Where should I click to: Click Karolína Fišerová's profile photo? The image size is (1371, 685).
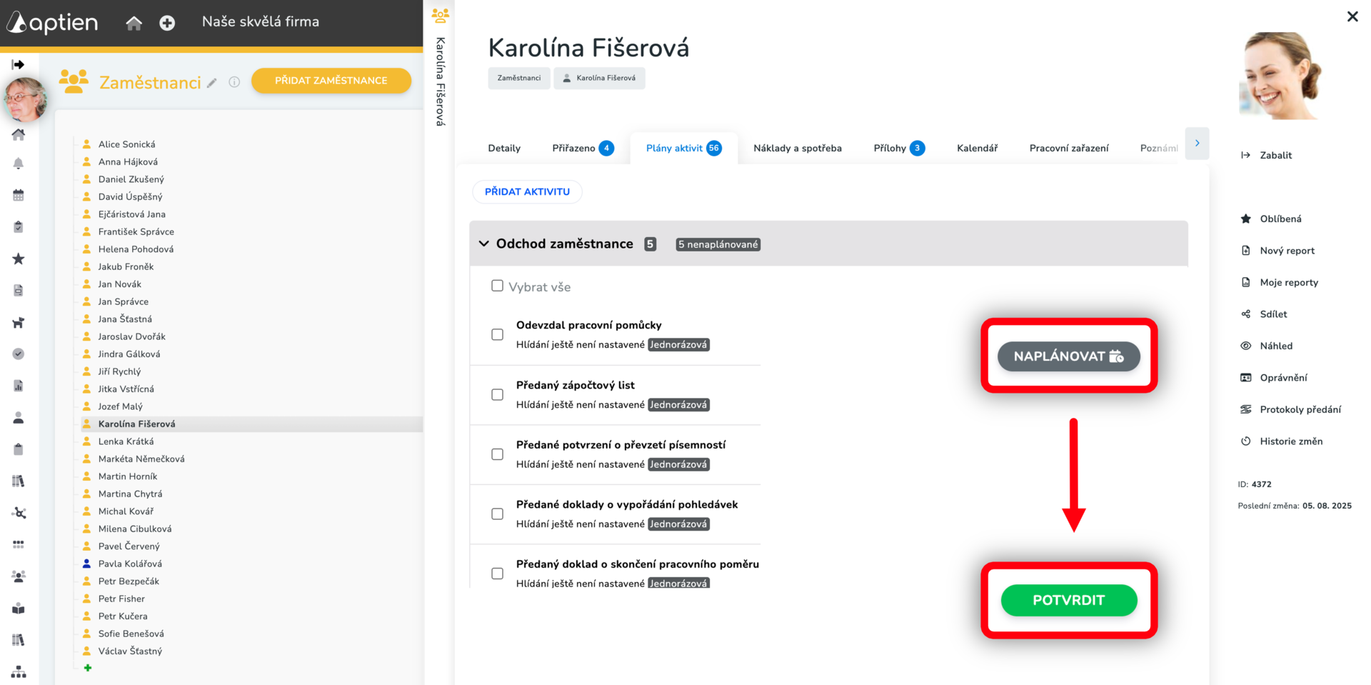point(1280,75)
